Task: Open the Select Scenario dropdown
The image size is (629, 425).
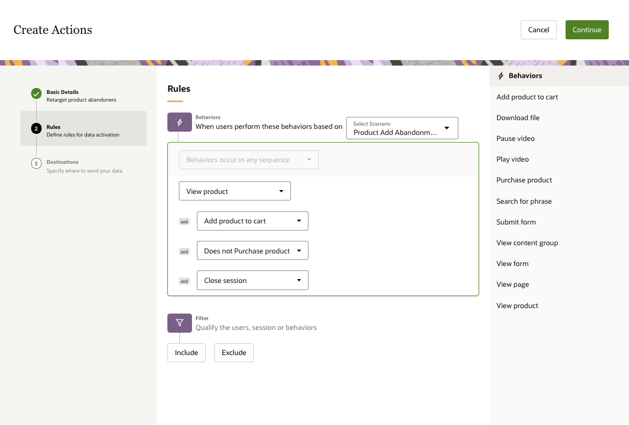Action: [x=402, y=128]
